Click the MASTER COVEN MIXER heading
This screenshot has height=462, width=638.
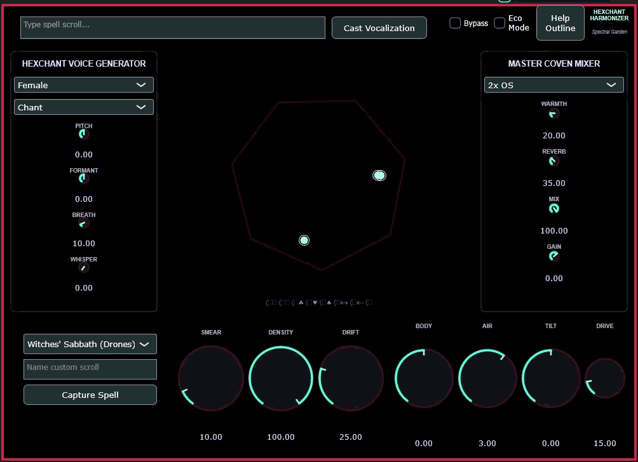[553, 63]
